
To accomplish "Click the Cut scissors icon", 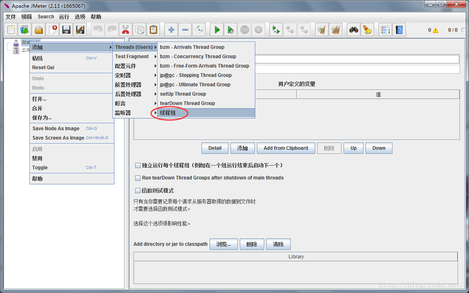I will (125, 30).
